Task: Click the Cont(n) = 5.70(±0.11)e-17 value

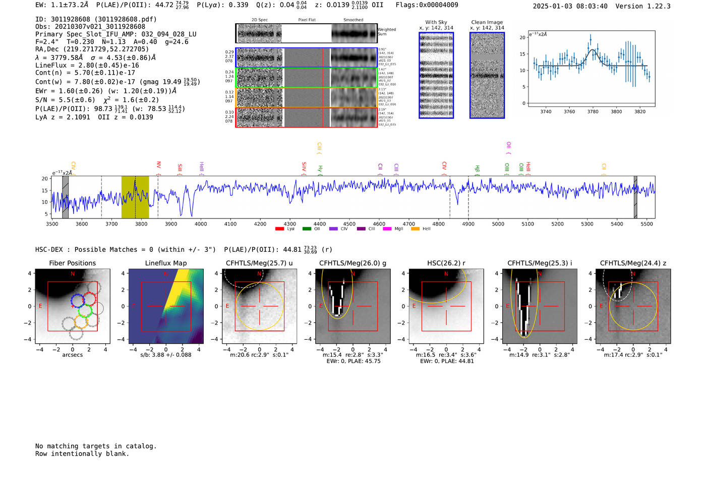Action: click(85, 73)
